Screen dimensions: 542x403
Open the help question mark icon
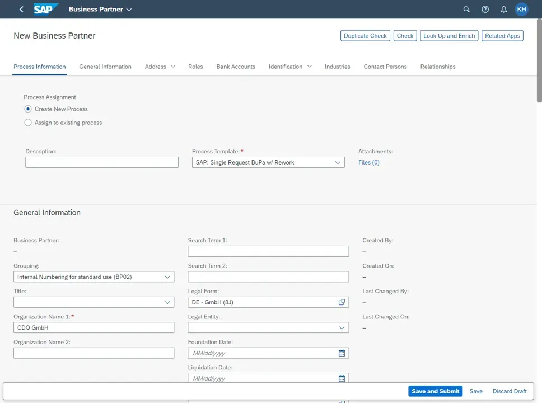(485, 10)
